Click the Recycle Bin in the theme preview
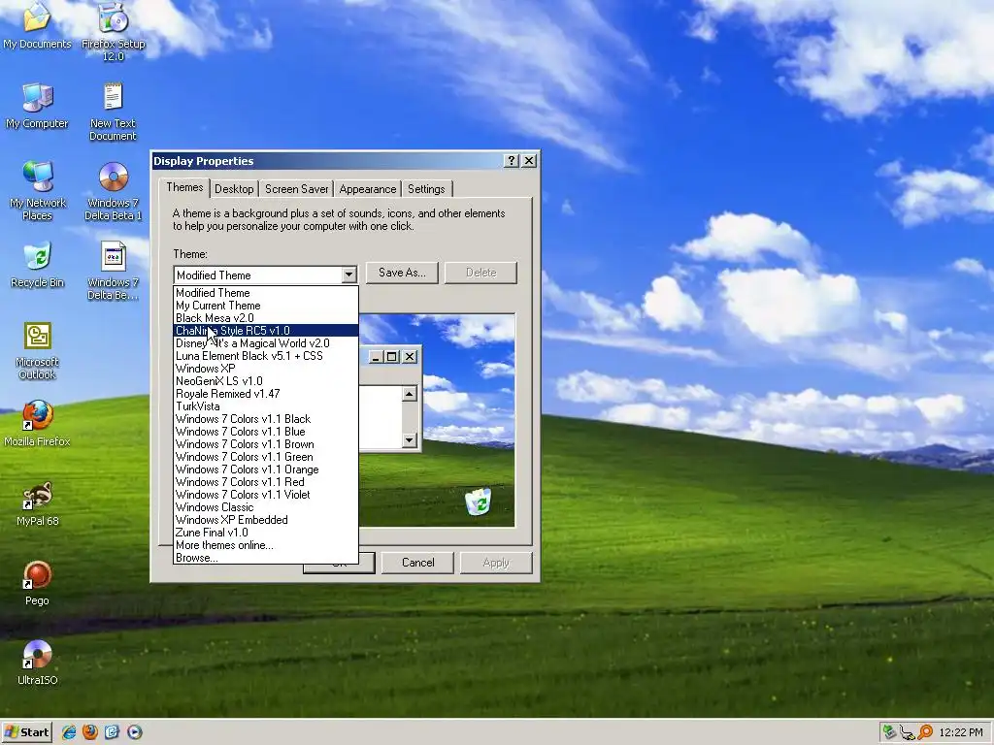994x745 pixels. [x=479, y=502]
